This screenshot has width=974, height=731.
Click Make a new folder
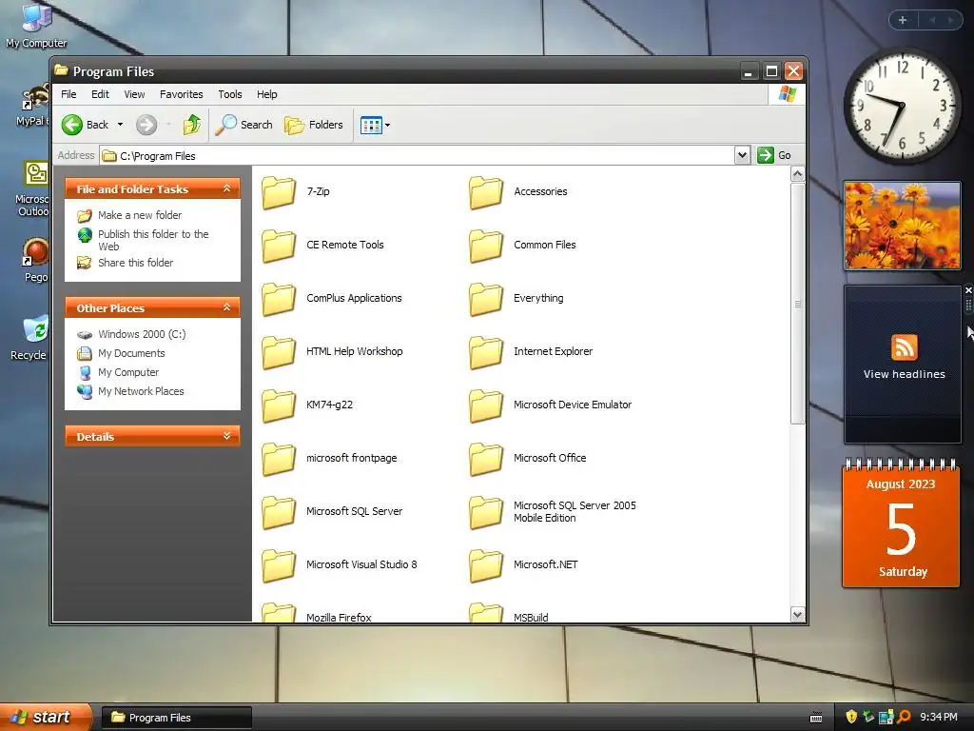pos(140,215)
